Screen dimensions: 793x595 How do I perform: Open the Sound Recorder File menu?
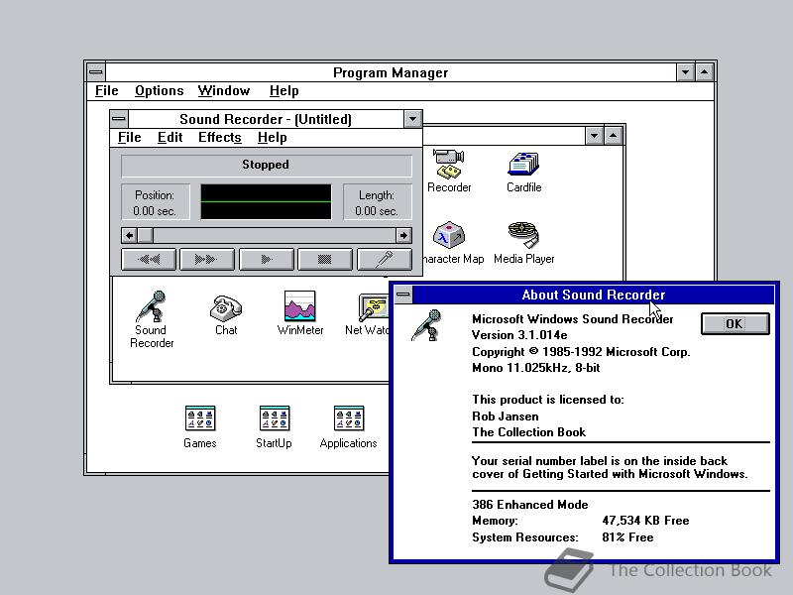pos(130,138)
